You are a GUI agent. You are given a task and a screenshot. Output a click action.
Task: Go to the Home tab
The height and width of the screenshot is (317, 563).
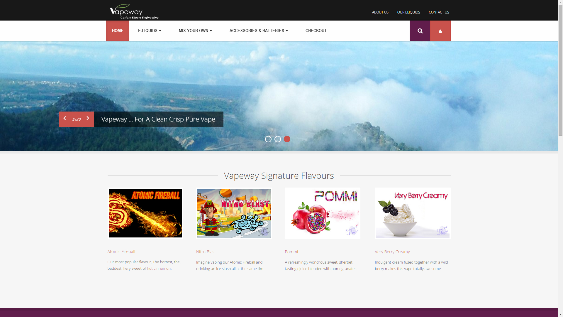tap(118, 31)
